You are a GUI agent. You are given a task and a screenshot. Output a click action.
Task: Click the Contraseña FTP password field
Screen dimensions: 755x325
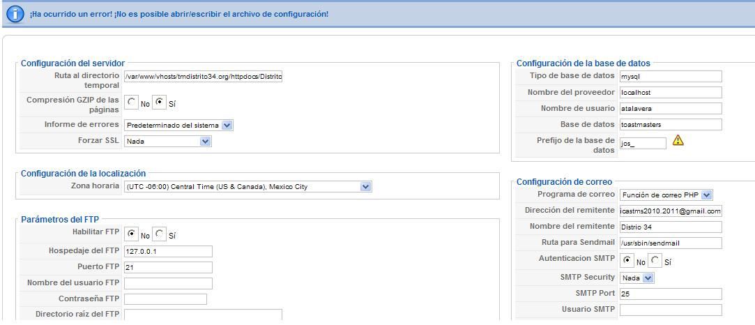(165, 299)
